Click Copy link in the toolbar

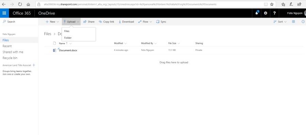[x=106, y=22]
